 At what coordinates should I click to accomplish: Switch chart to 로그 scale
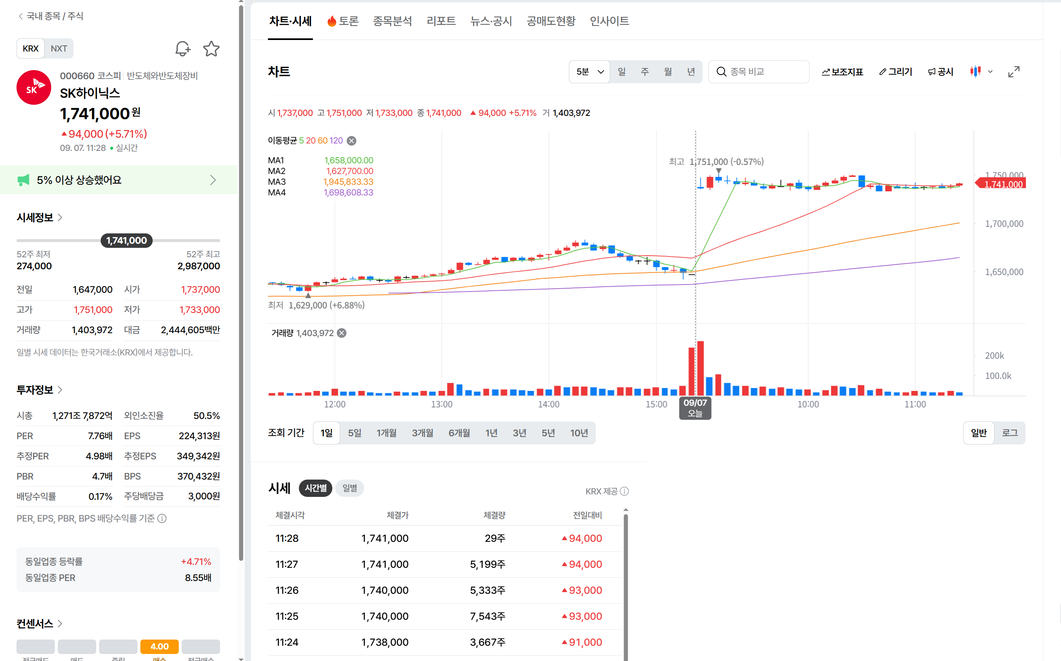pos(1010,433)
